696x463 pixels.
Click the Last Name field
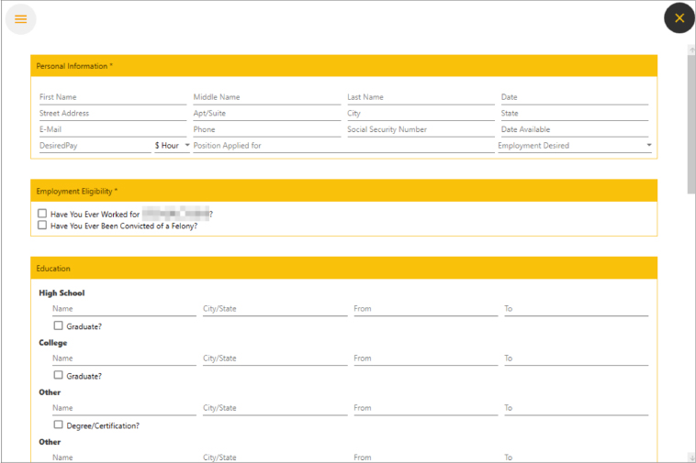tap(421, 97)
